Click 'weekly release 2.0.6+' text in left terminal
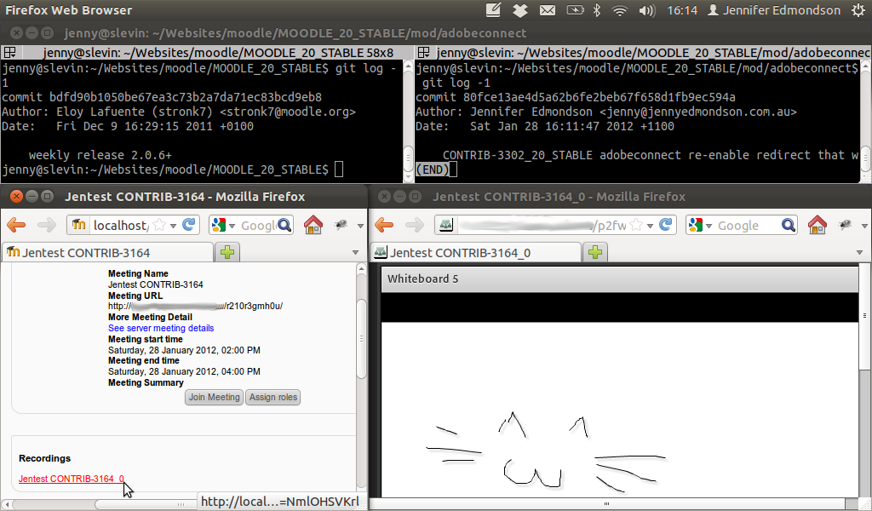This screenshot has width=872, height=511. (x=100, y=155)
